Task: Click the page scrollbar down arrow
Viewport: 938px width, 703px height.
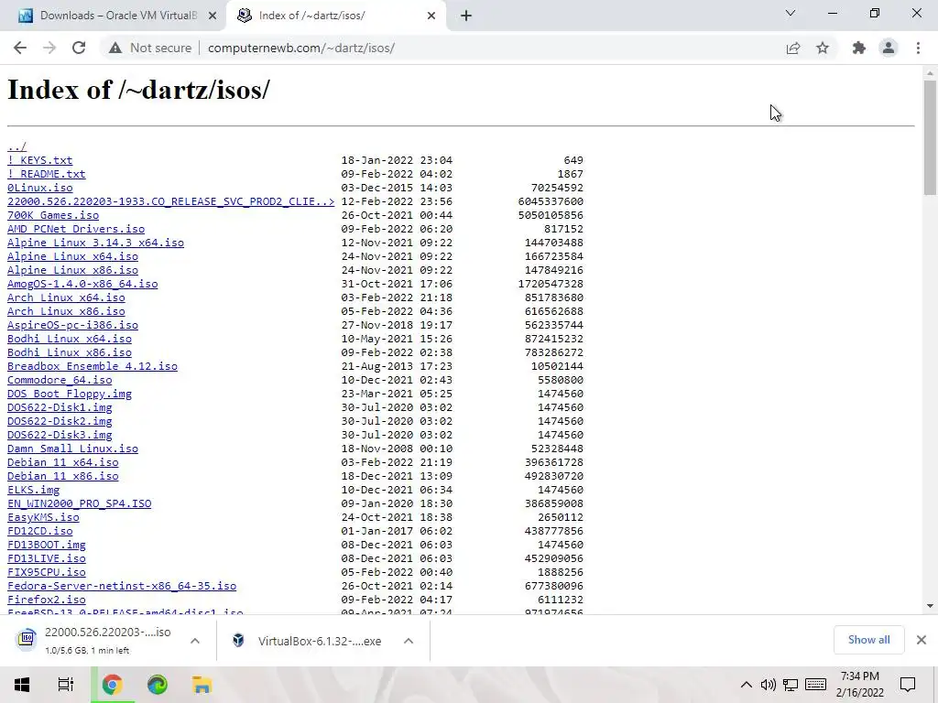Action: [x=930, y=606]
